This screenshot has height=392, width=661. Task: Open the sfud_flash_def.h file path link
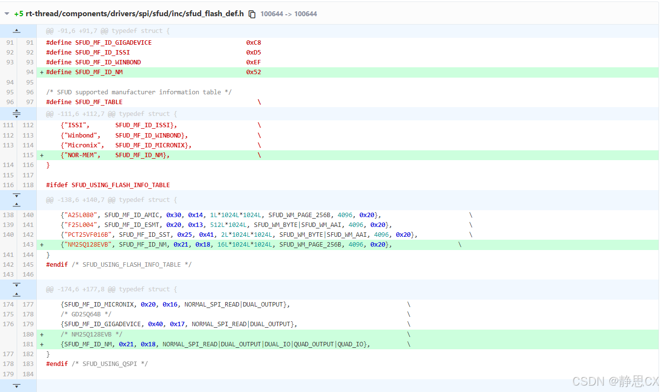(x=135, y=14)
